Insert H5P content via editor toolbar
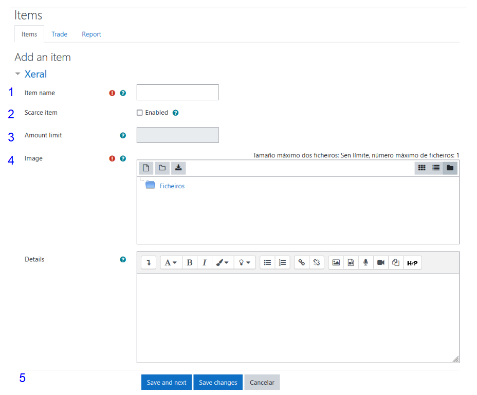 pos(412,262)
